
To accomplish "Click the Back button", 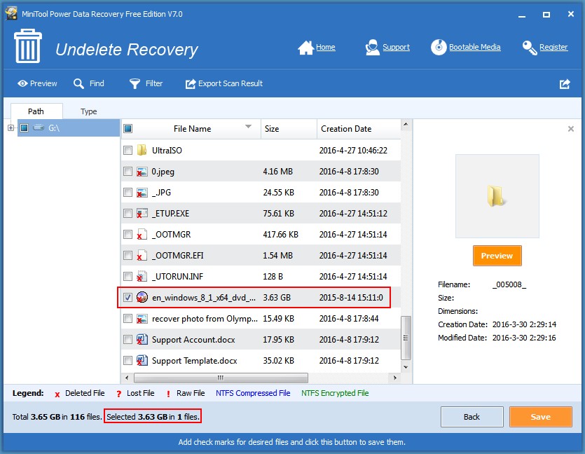I will [x=472, y=417].
